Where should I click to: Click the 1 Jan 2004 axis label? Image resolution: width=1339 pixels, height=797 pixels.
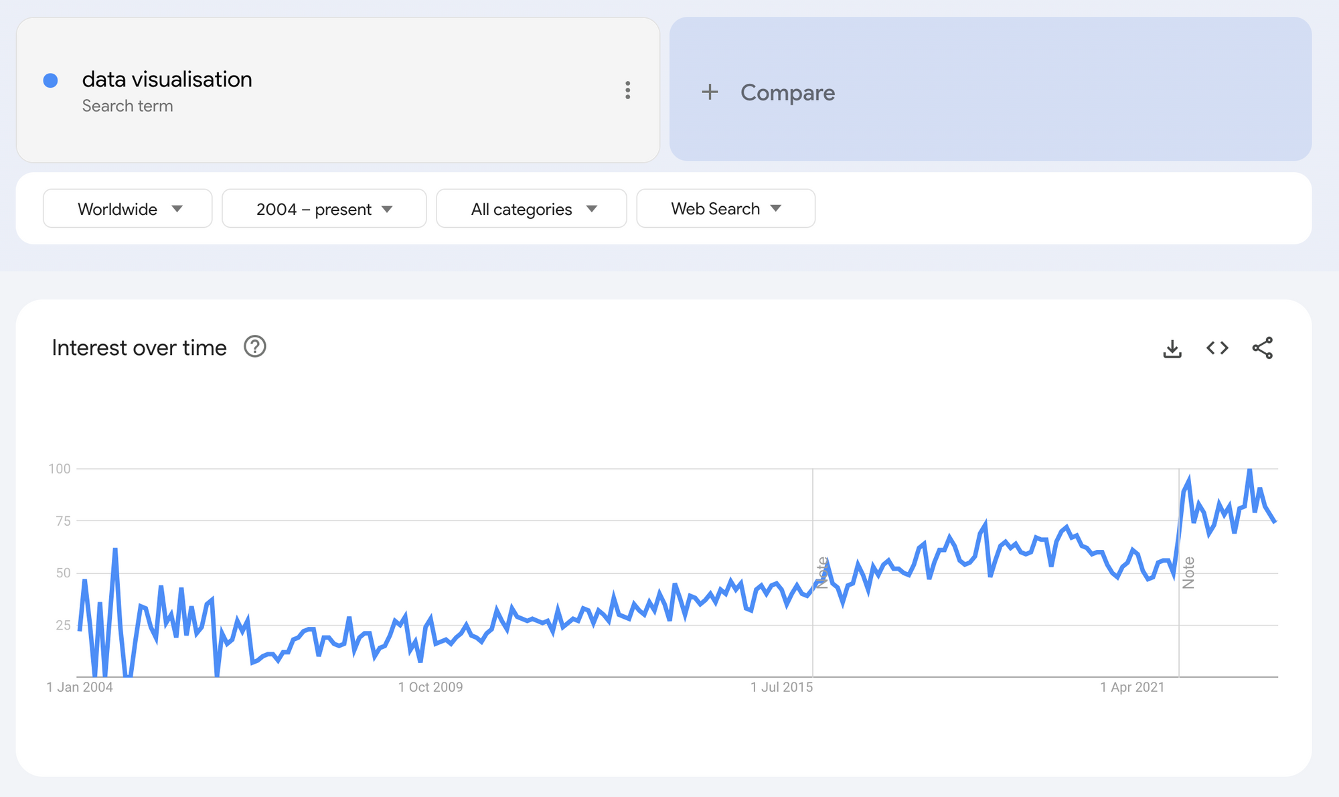click(x=80, y=687)
